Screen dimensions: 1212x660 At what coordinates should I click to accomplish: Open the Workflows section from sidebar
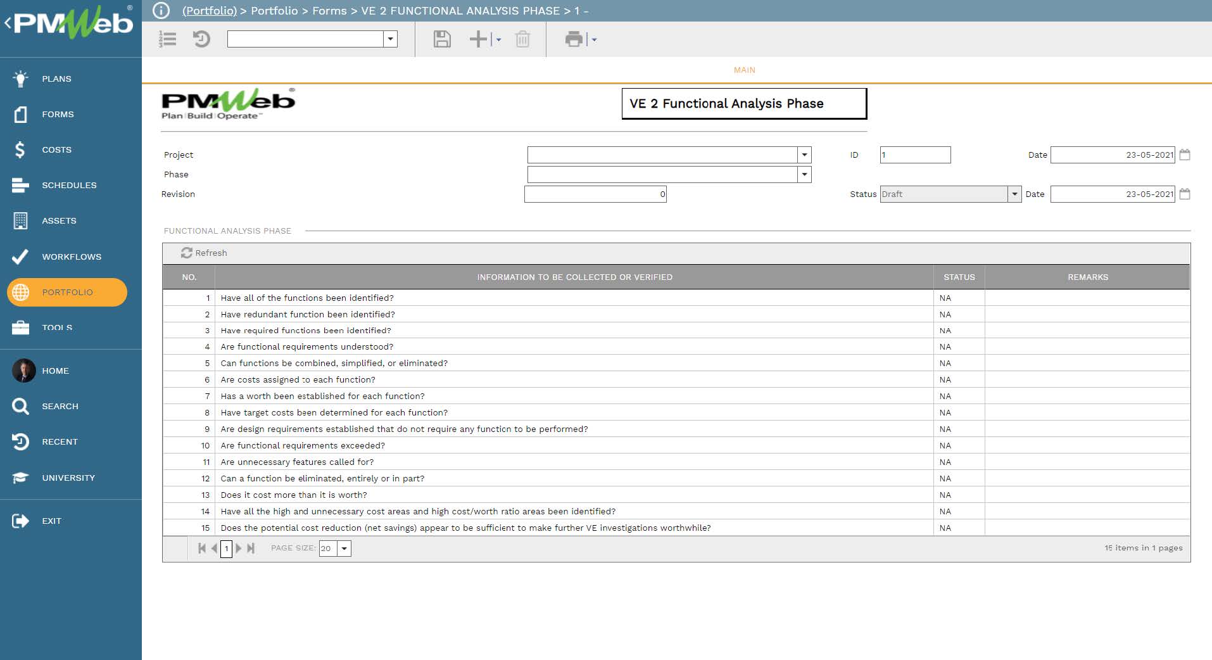(x=71, y=257)
